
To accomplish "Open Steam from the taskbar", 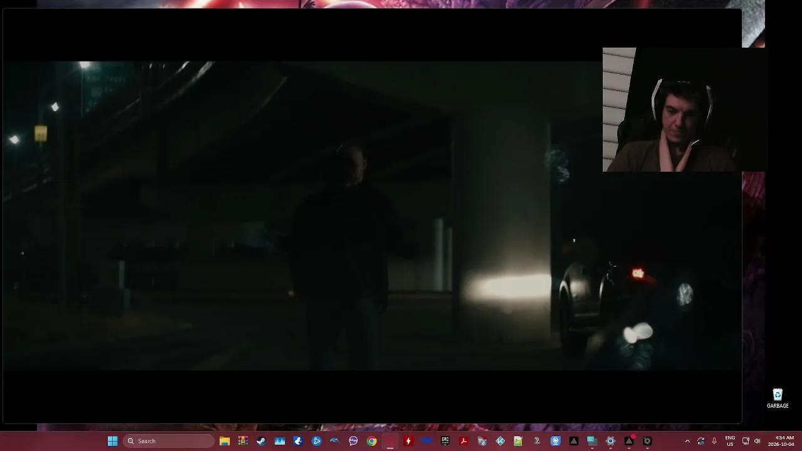I will 261,441.
